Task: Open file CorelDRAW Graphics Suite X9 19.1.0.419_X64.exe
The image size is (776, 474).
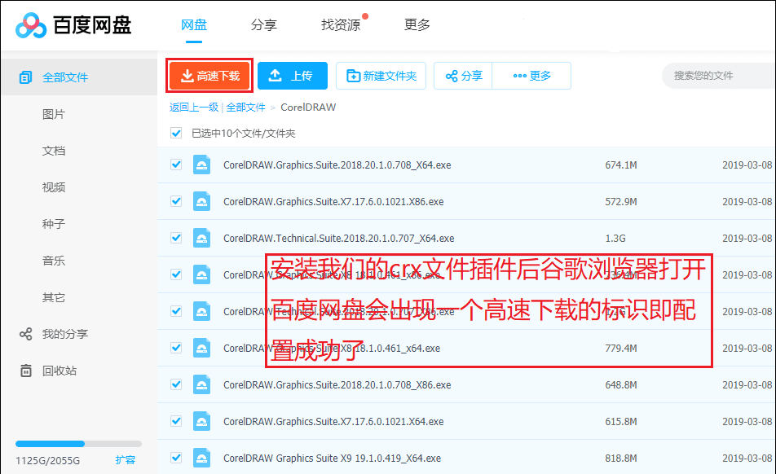Action: point(332,459)
